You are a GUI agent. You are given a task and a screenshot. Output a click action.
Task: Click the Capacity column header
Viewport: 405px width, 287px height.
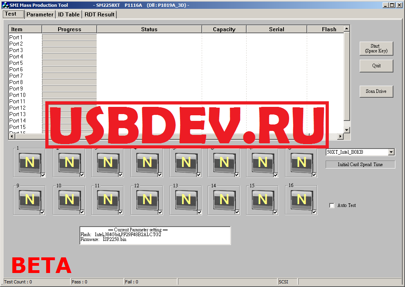tap(224, 29)
